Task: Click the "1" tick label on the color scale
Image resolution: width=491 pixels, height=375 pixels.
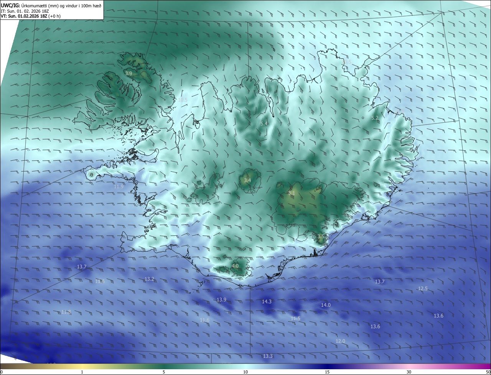Action: tap(82, 372)
